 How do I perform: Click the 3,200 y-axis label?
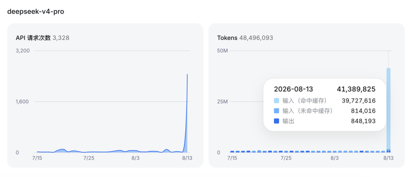click(23, 51)
